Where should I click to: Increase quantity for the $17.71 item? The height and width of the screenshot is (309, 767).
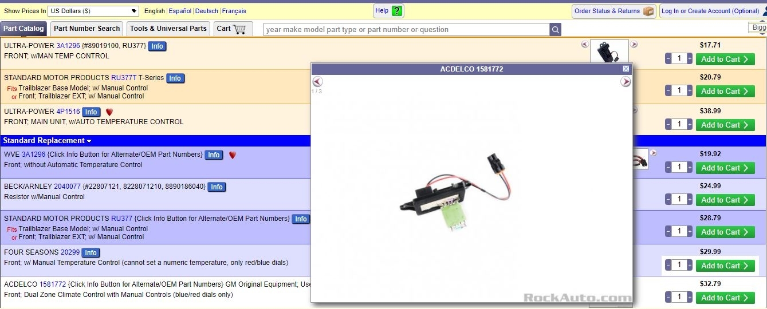pos(690,58)
